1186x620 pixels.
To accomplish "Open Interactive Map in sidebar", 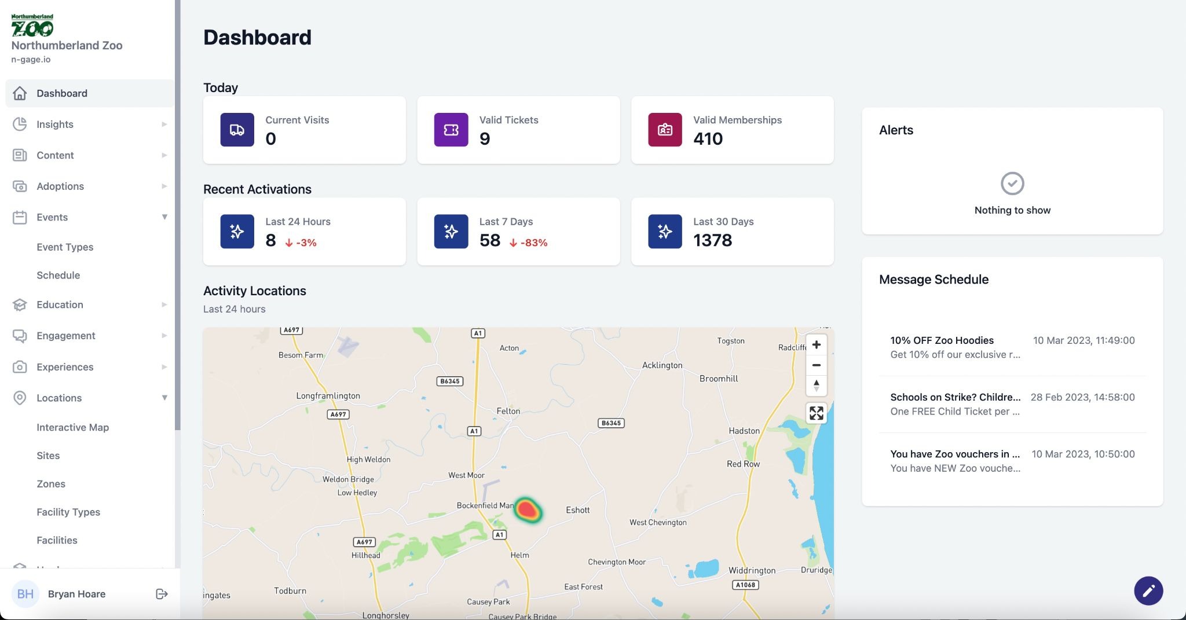I will 72,427.
